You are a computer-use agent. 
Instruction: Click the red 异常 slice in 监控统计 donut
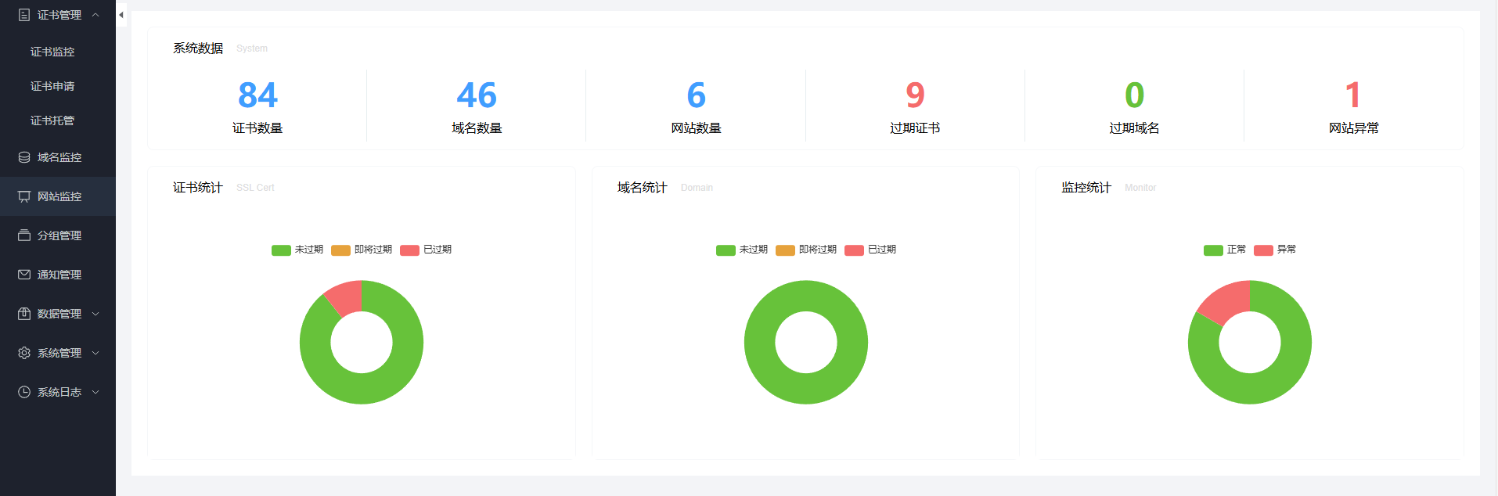click(x=1226, y=303)
